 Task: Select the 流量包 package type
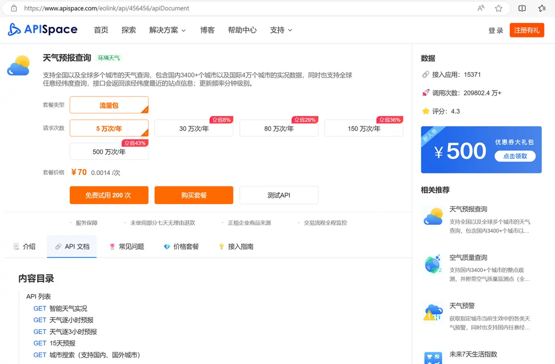(109, 105)
